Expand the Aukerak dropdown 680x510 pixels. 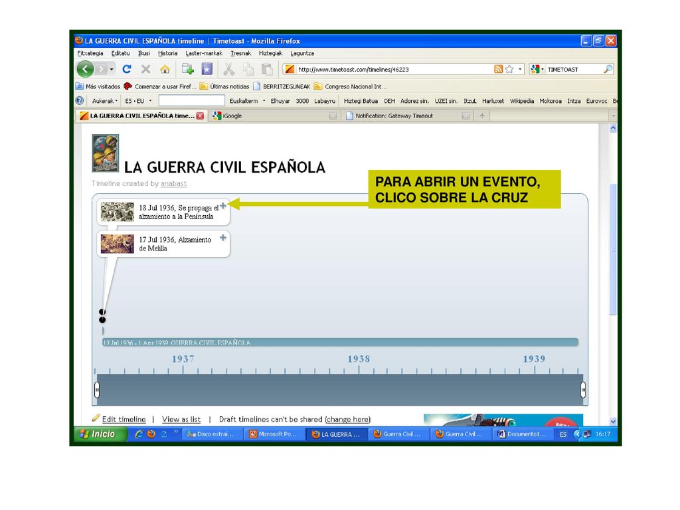point(104,101)
